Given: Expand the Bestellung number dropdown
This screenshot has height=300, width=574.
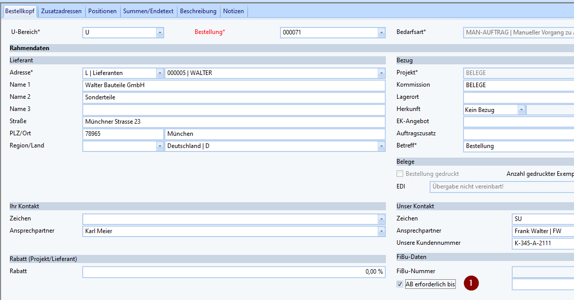Looking at the screenshot, I should point(381,32).
